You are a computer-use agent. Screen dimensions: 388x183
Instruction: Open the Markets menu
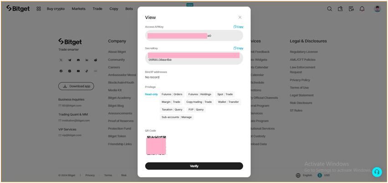coord(78,9)
